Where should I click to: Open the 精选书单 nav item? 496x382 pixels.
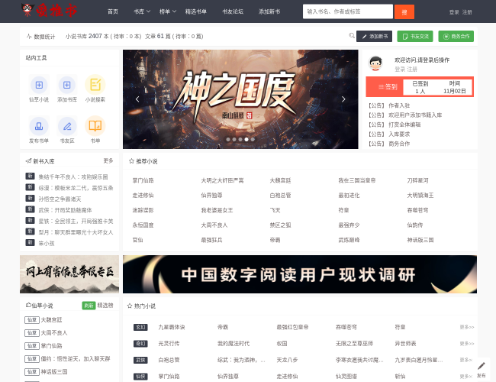pyautogui.click(x=196, y=11)
